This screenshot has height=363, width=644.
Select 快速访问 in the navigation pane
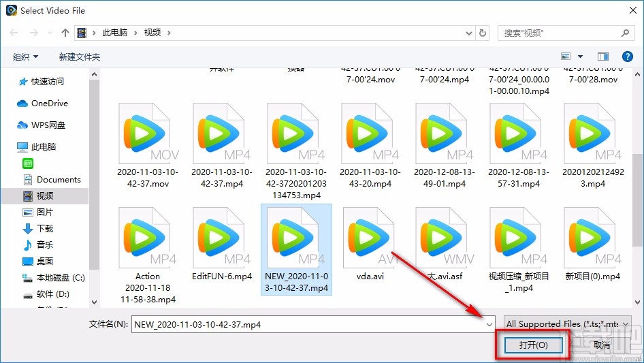(x=41, y=82)
